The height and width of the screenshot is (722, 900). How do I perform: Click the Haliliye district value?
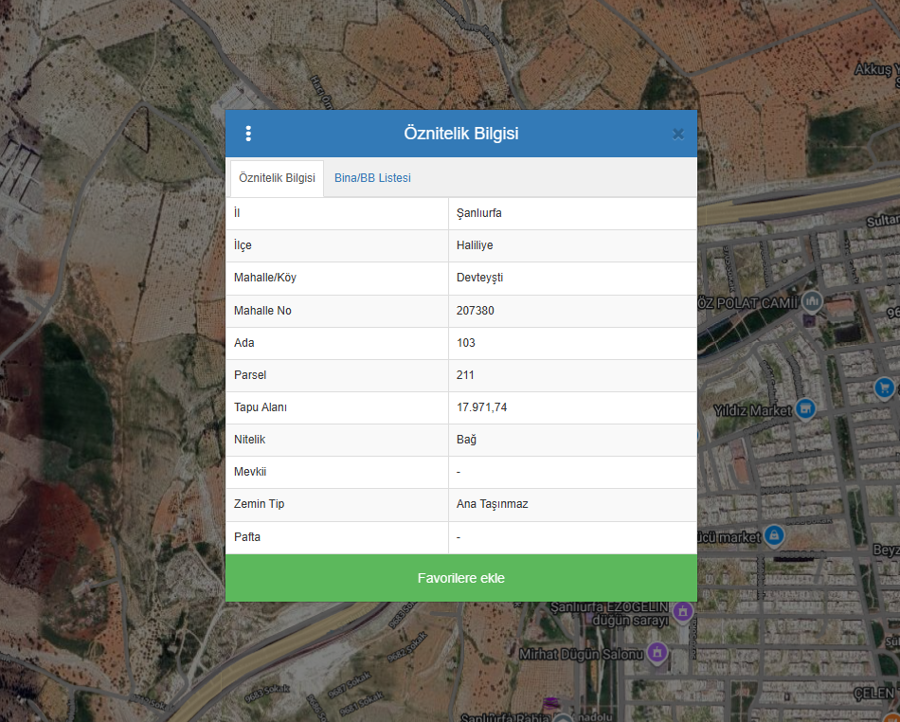click(x=475, y=245)
